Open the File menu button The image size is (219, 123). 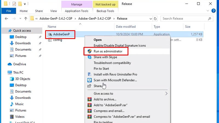coord(8,11)
